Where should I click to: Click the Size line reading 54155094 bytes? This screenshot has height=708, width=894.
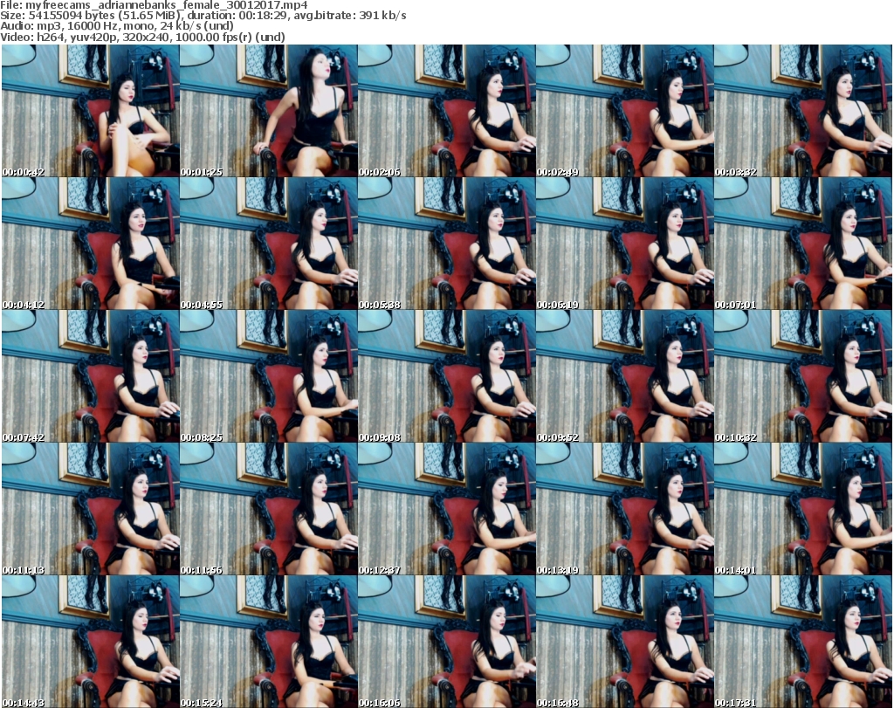(203, 16)
